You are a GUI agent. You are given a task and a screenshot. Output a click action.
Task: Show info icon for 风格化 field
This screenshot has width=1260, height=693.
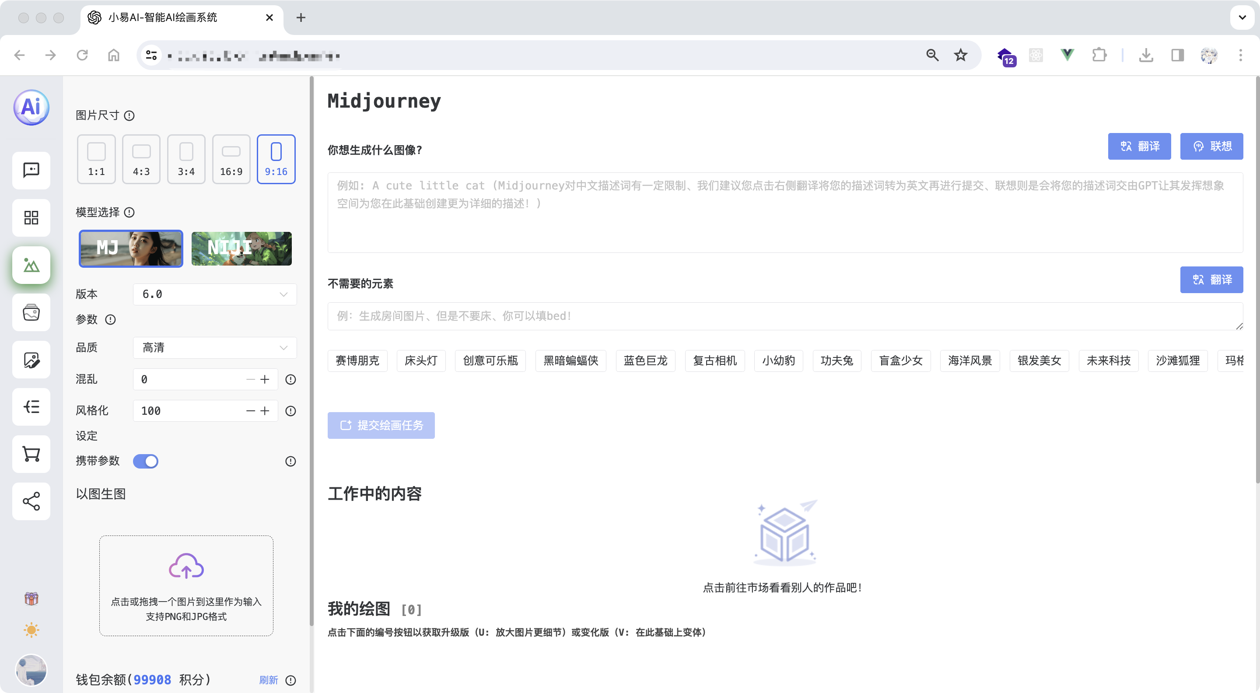[x=290, y=411]
